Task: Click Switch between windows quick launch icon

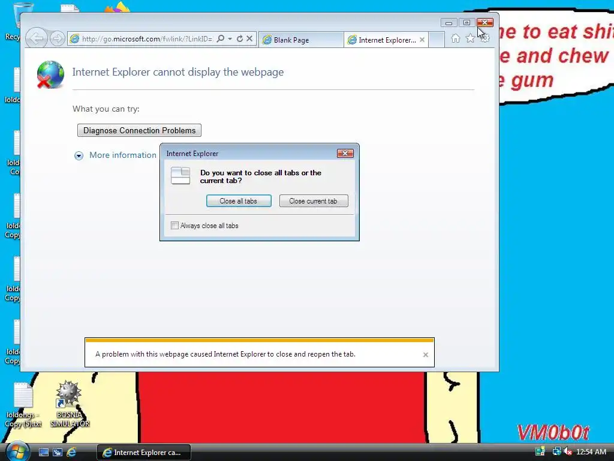Action: 58,453
